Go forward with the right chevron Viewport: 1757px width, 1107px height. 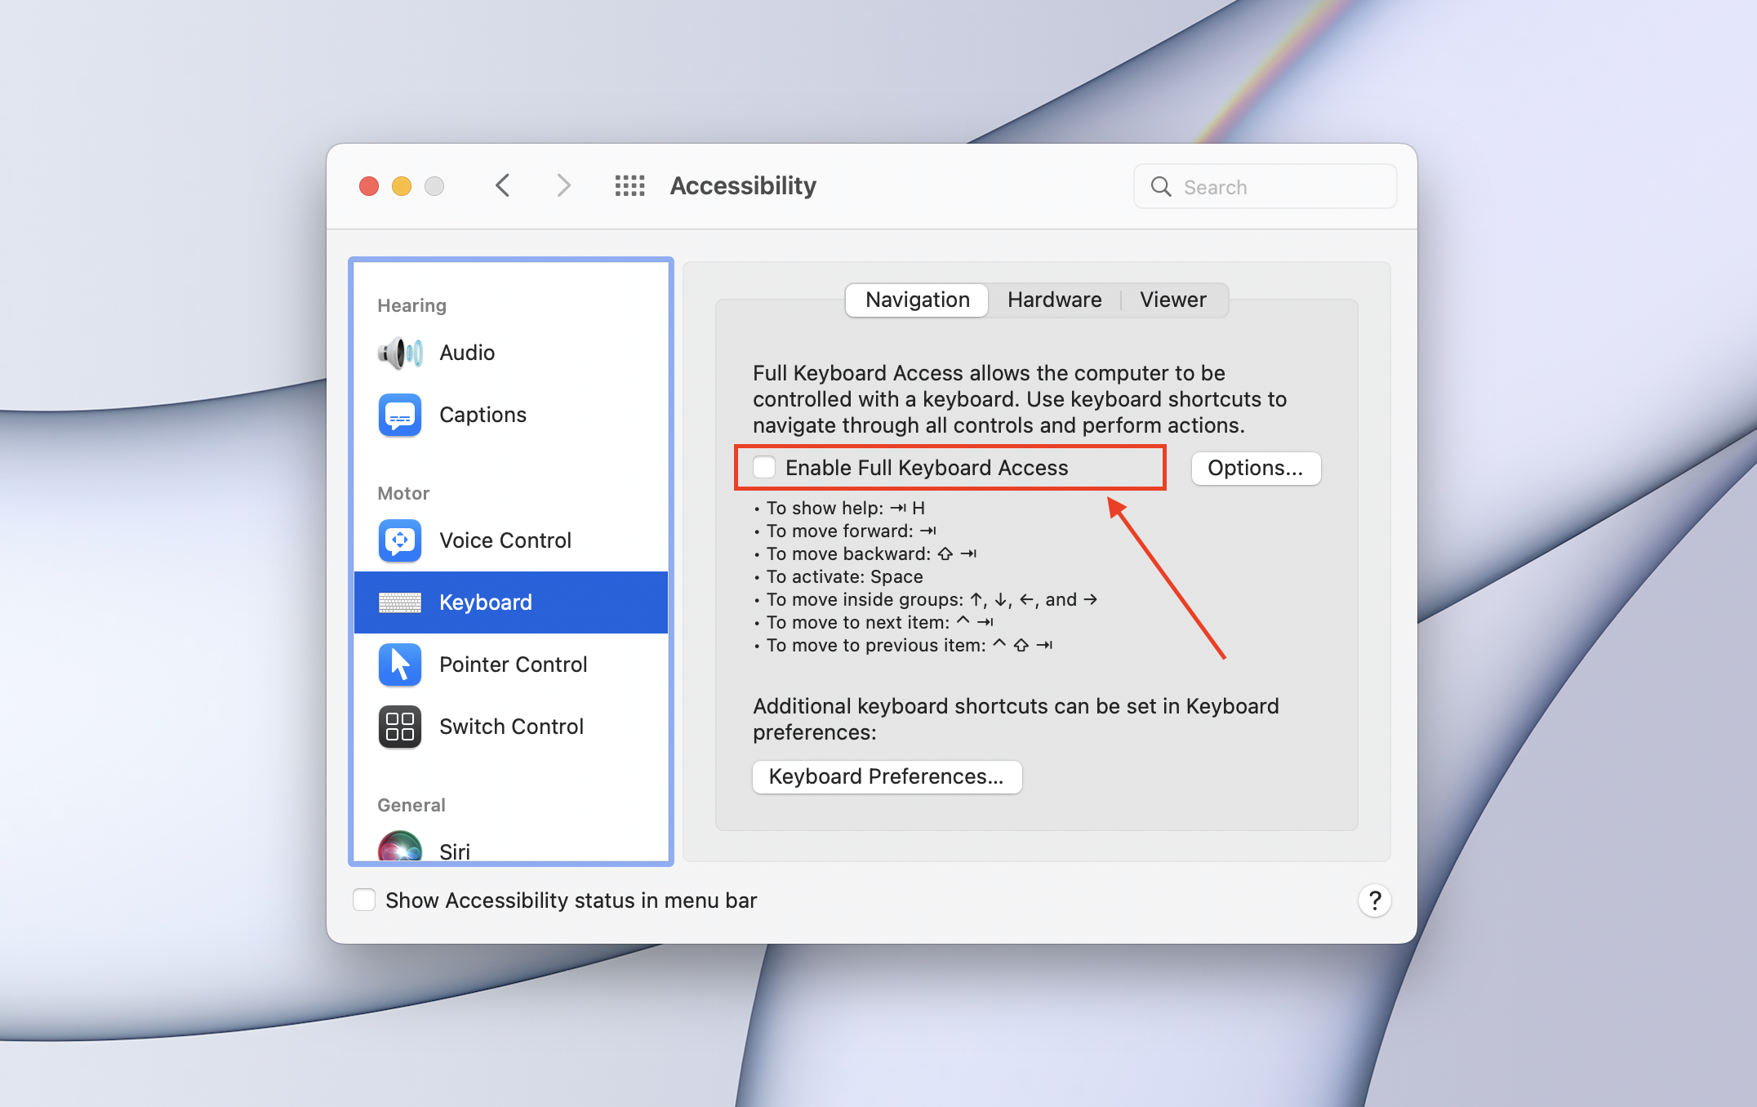point(563,186)
